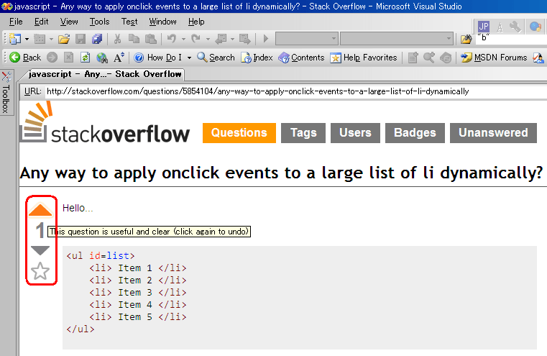Open the Edit menu
The width and height of the screenshot is (547, 356).
[41, 22]
